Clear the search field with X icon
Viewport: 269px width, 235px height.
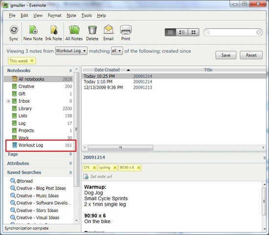point(259,32)
